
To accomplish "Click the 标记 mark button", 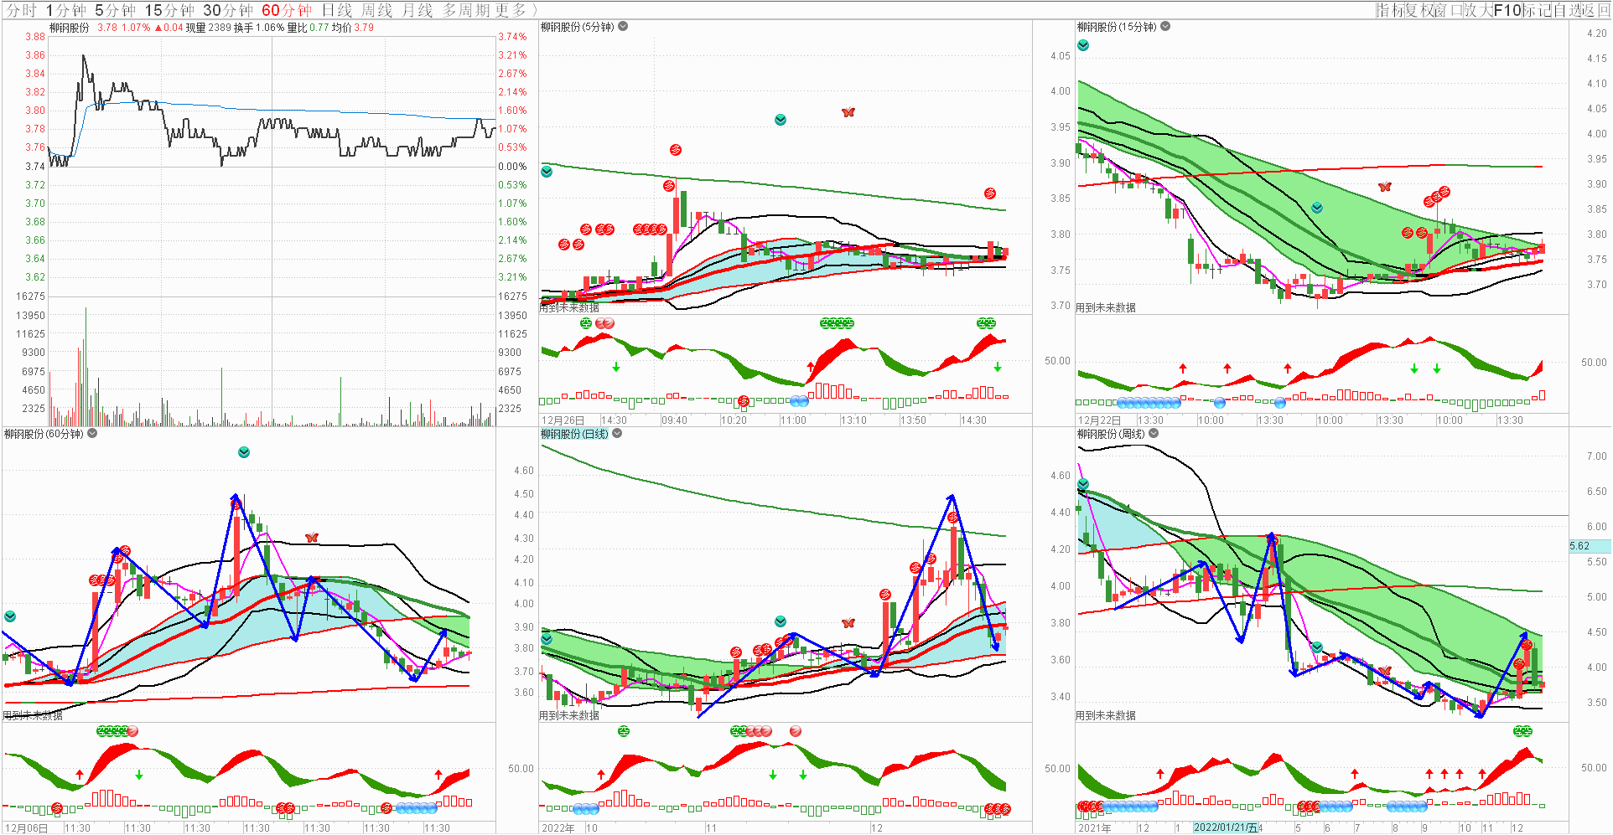I will 1537,10.
